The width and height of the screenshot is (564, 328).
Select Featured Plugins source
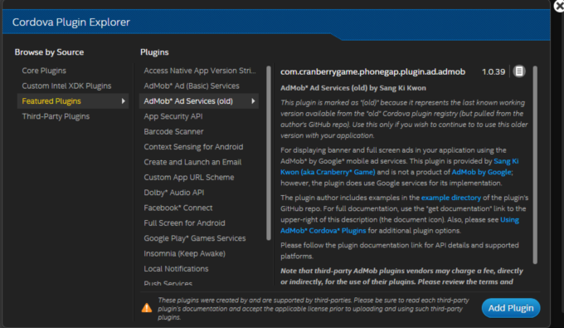[x=73, y=101]
